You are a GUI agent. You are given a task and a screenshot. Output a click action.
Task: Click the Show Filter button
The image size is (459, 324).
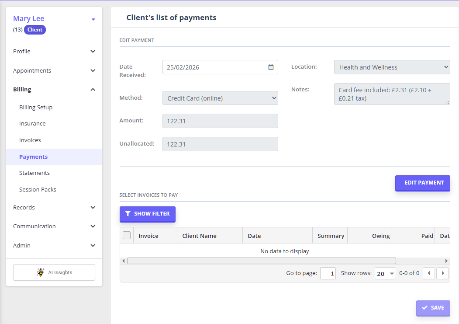[148, 214]
